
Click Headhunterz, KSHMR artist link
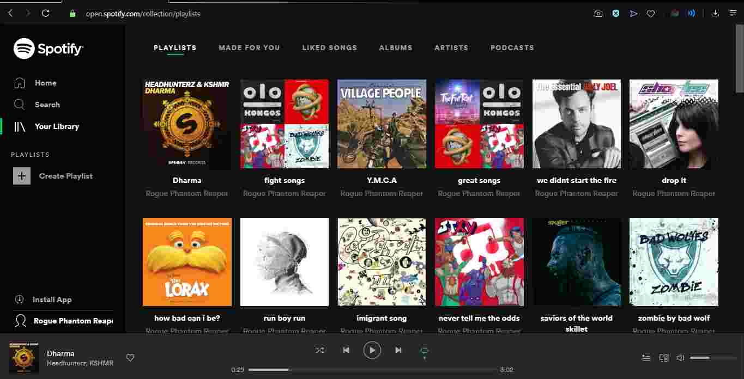click(80, 363)
